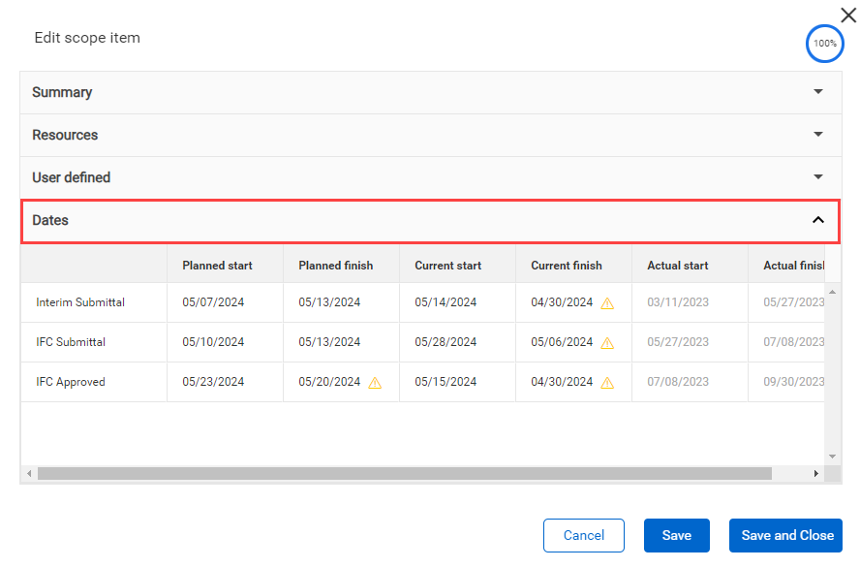Click the Save button
The width and height of the screenshot is (860, 568).
click(676, 535)
